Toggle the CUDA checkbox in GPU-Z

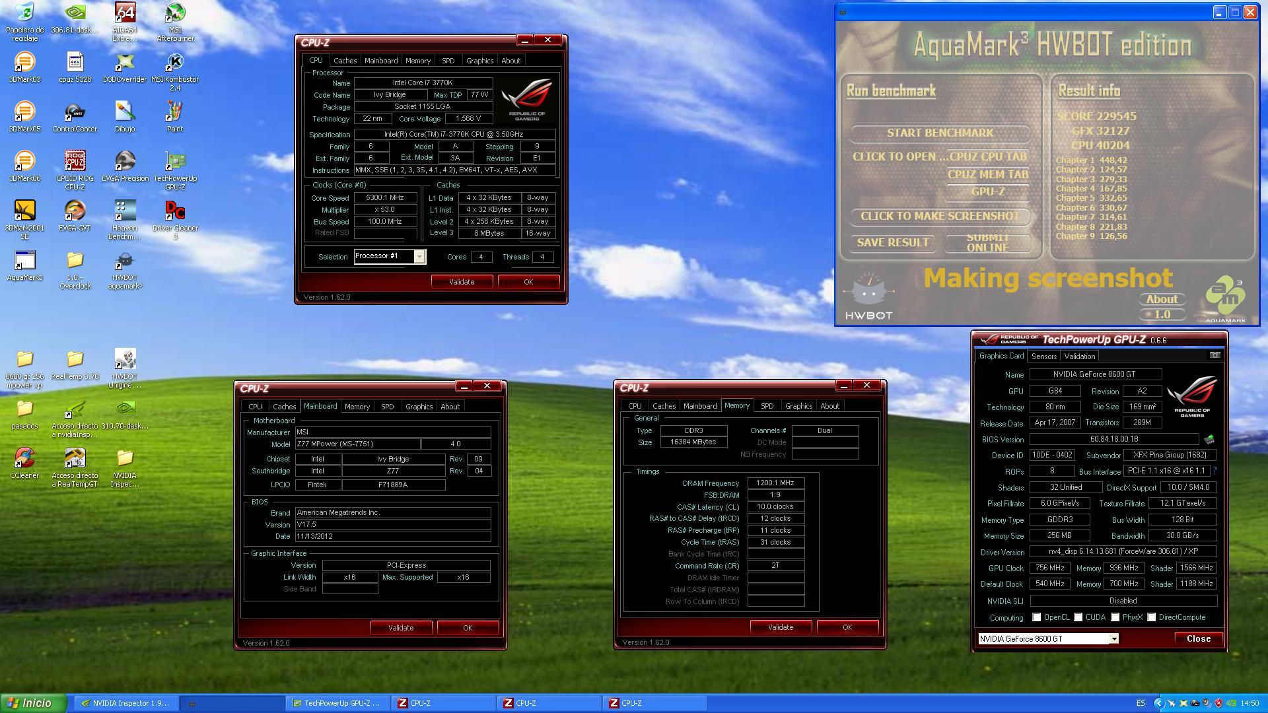coord(1078,617)
